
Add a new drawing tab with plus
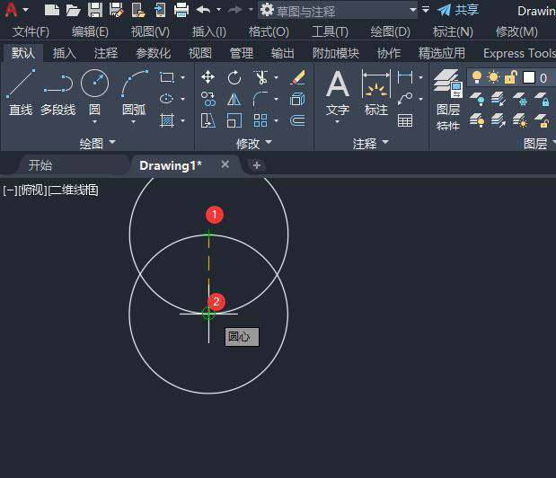tap(257, 165)
